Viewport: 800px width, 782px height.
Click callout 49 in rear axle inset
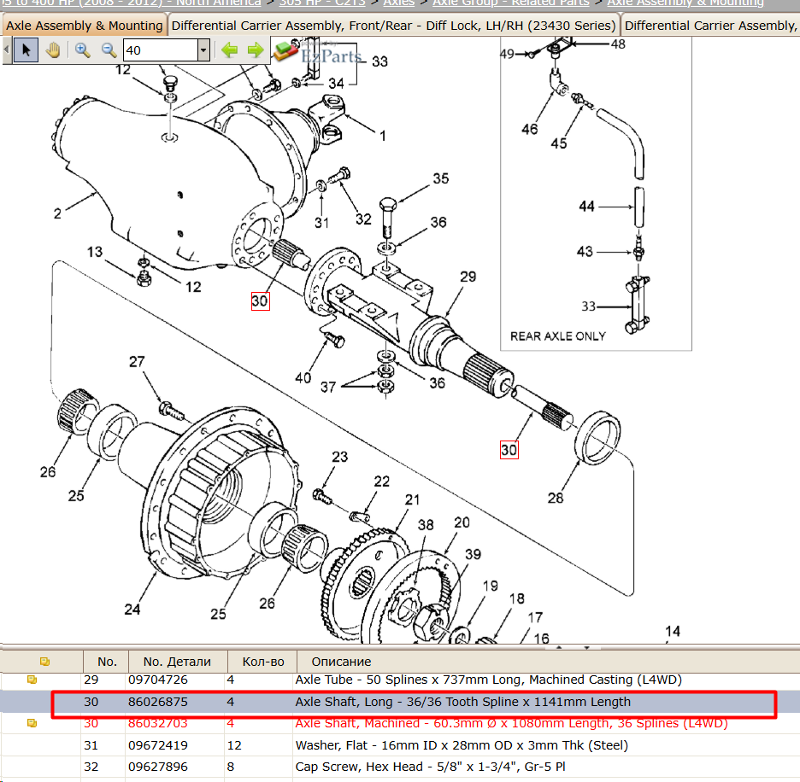507,54
